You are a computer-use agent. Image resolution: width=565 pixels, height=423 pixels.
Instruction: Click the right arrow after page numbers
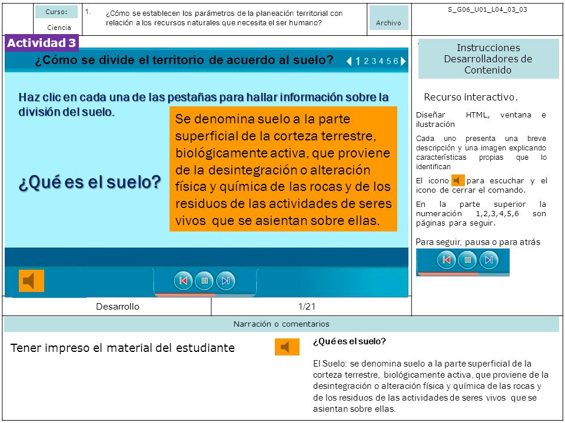click(x=403, y=61)
